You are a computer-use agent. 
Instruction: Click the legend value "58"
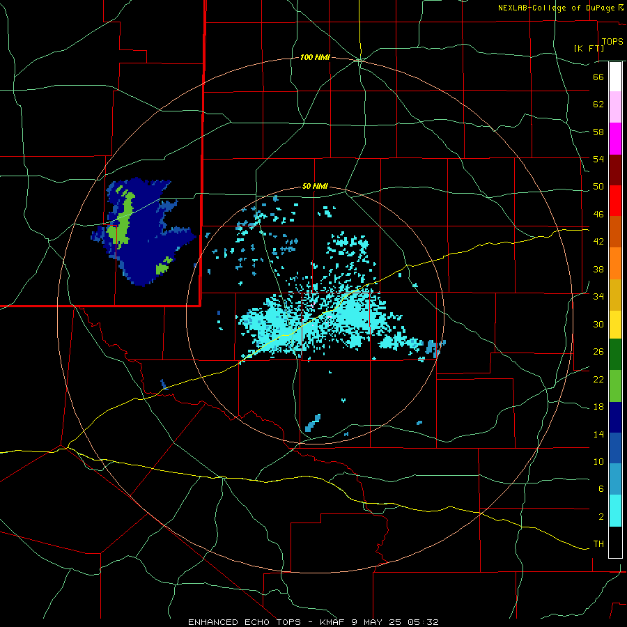(598, 132)
